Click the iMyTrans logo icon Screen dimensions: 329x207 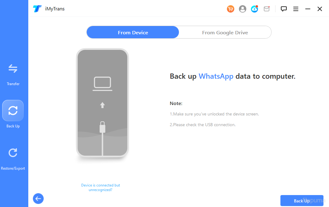pyautogui.click(x=37, y=9)
